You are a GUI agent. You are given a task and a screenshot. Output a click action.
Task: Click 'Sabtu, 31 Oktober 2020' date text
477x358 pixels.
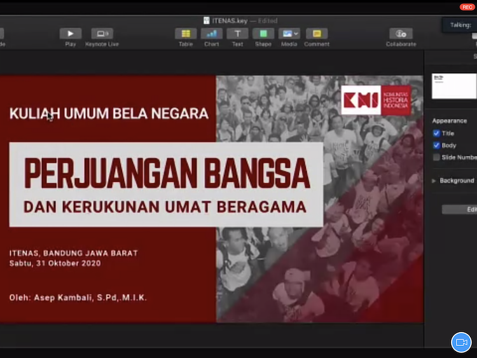55,263
